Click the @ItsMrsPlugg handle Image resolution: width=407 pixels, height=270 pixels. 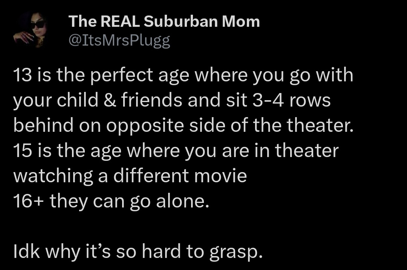[x=119, y=41]
